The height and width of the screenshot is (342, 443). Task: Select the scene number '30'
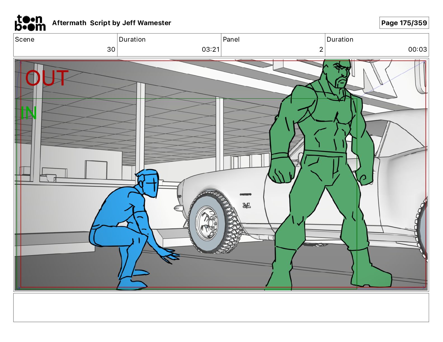(x=111, y=49)
